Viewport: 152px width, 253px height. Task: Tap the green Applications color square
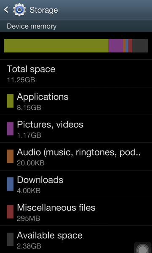(10, 101)
